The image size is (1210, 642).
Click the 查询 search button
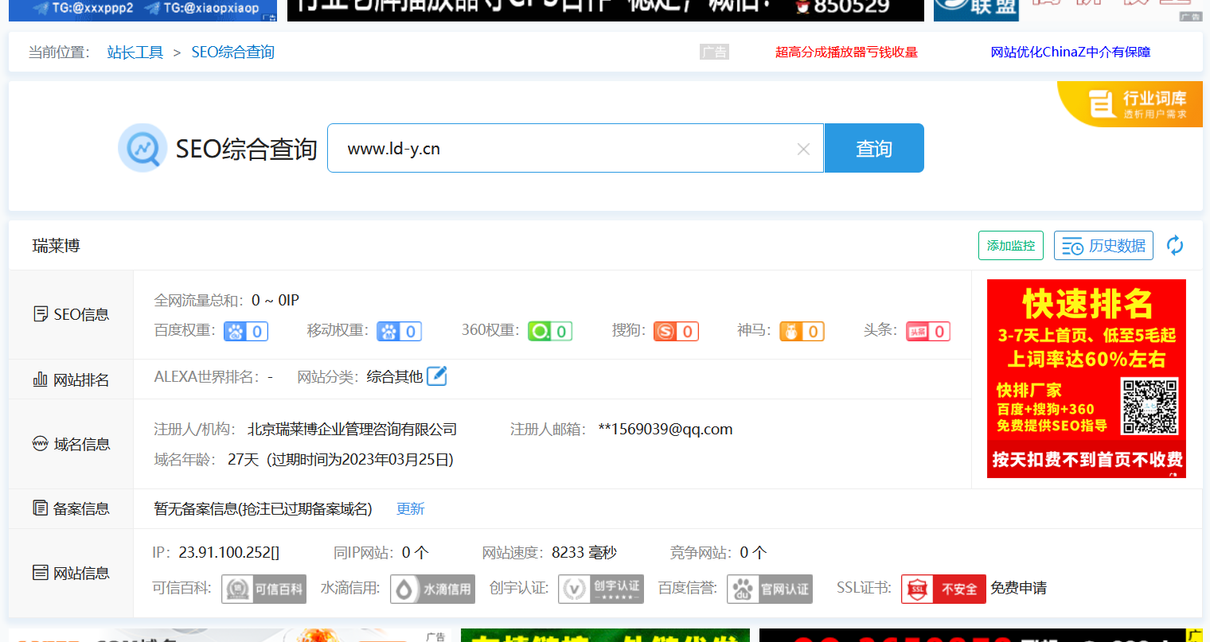pos(874,148)
